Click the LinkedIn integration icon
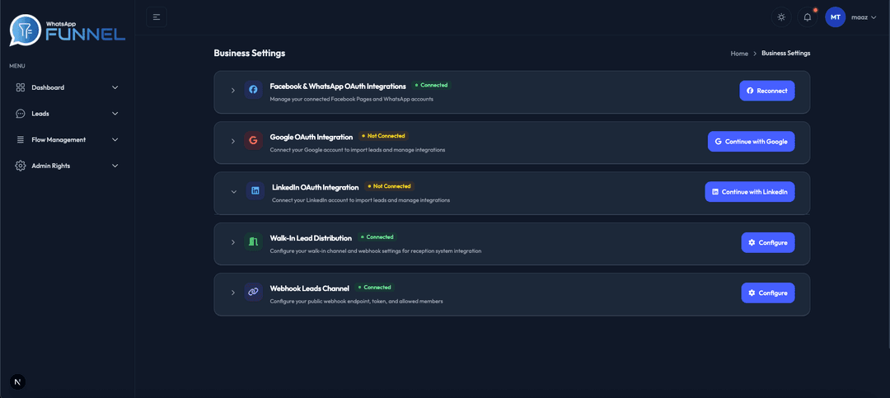The height and width of the screenshot is (398, 890). [x=255, y=191]
